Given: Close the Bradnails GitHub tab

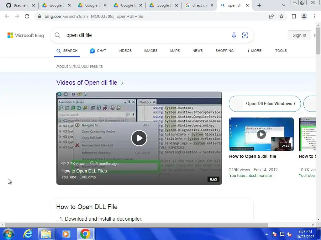Looking at the screenshot, I should pos(34,5).
